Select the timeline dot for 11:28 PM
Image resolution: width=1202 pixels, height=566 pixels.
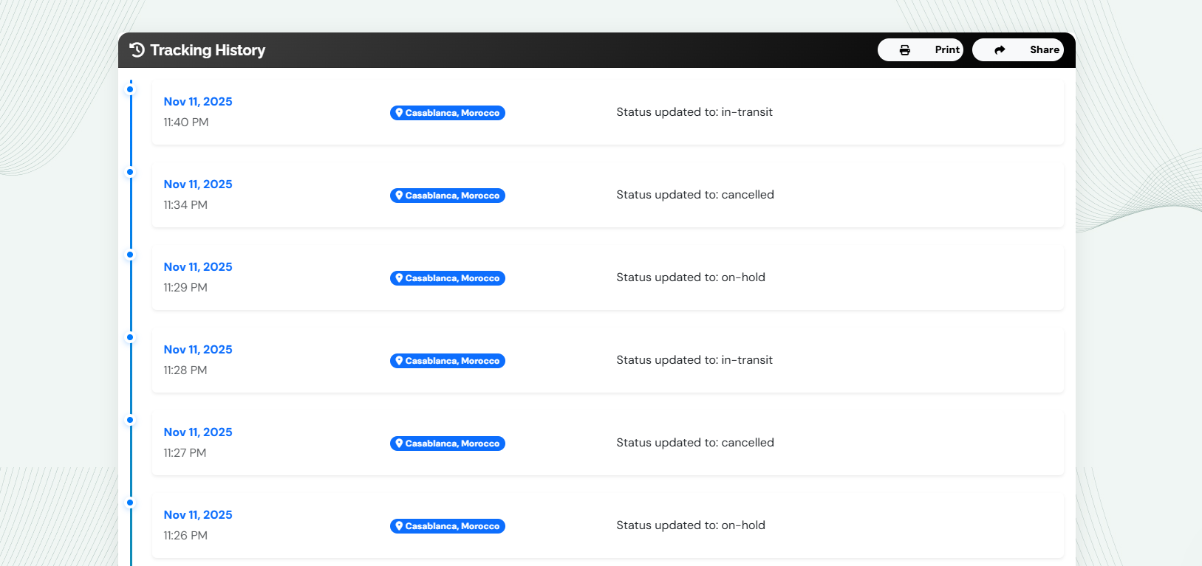point(130,337)
